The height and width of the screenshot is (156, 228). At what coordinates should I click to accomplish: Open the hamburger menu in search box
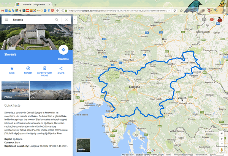tap(6, 20)
